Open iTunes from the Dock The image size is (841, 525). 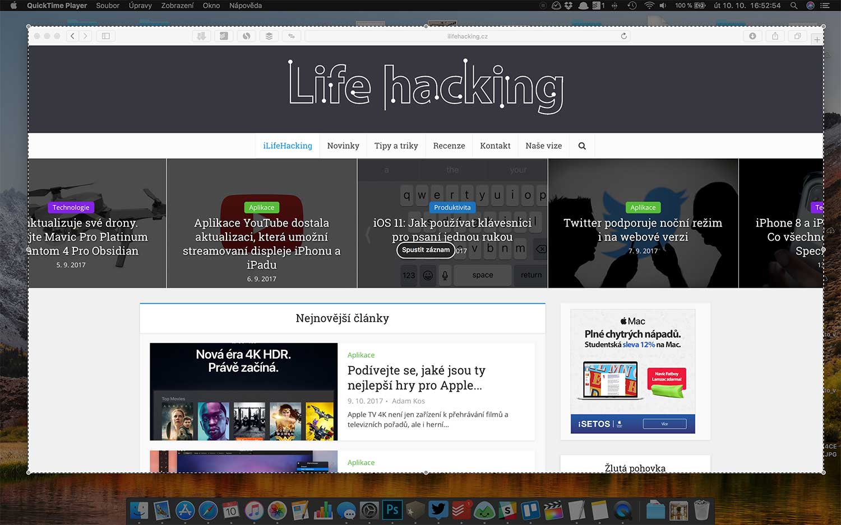(254, 510)
